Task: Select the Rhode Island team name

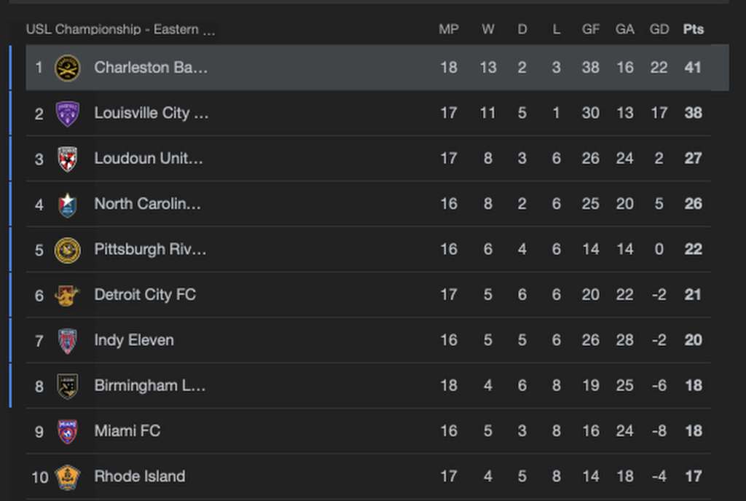Action: pos(140,476)
